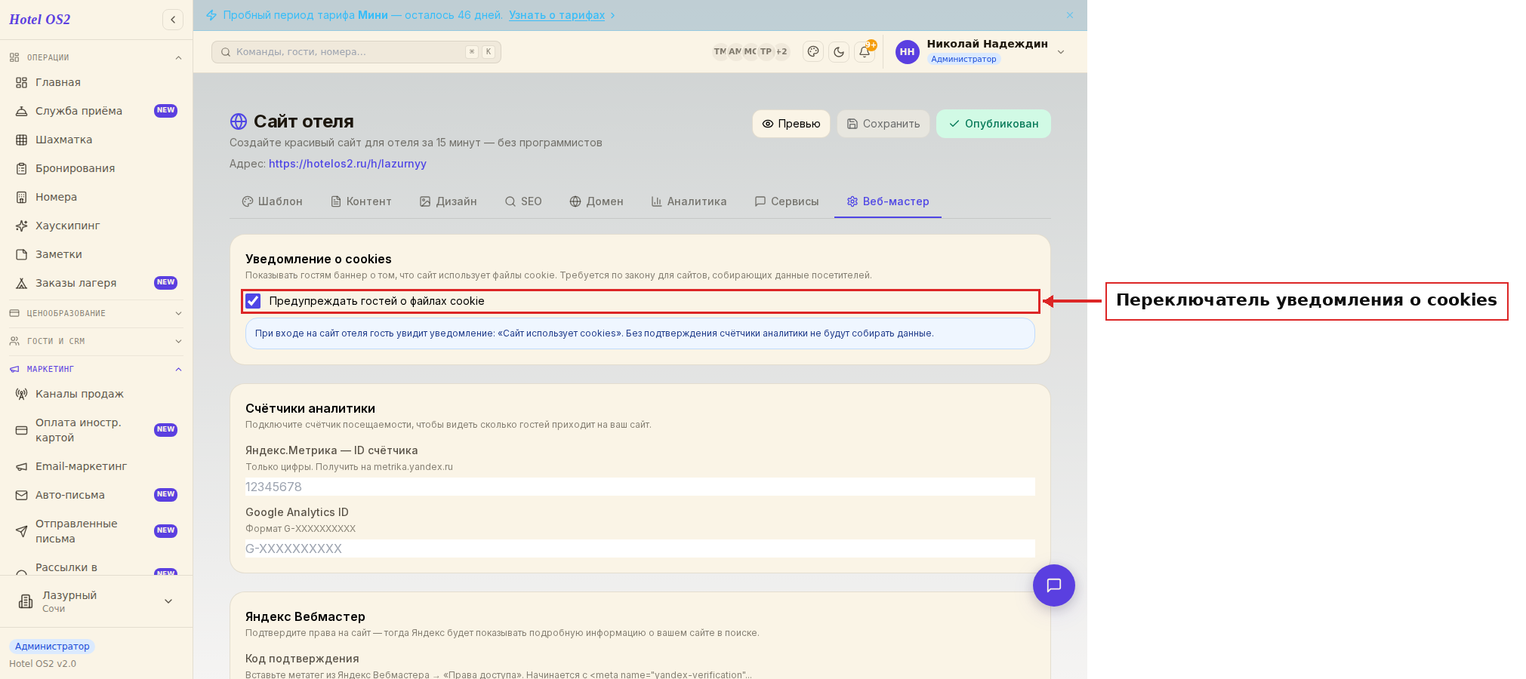Toggle dark mode moon icon
Screen dimensions: 1526x679
tap(839, 51)
